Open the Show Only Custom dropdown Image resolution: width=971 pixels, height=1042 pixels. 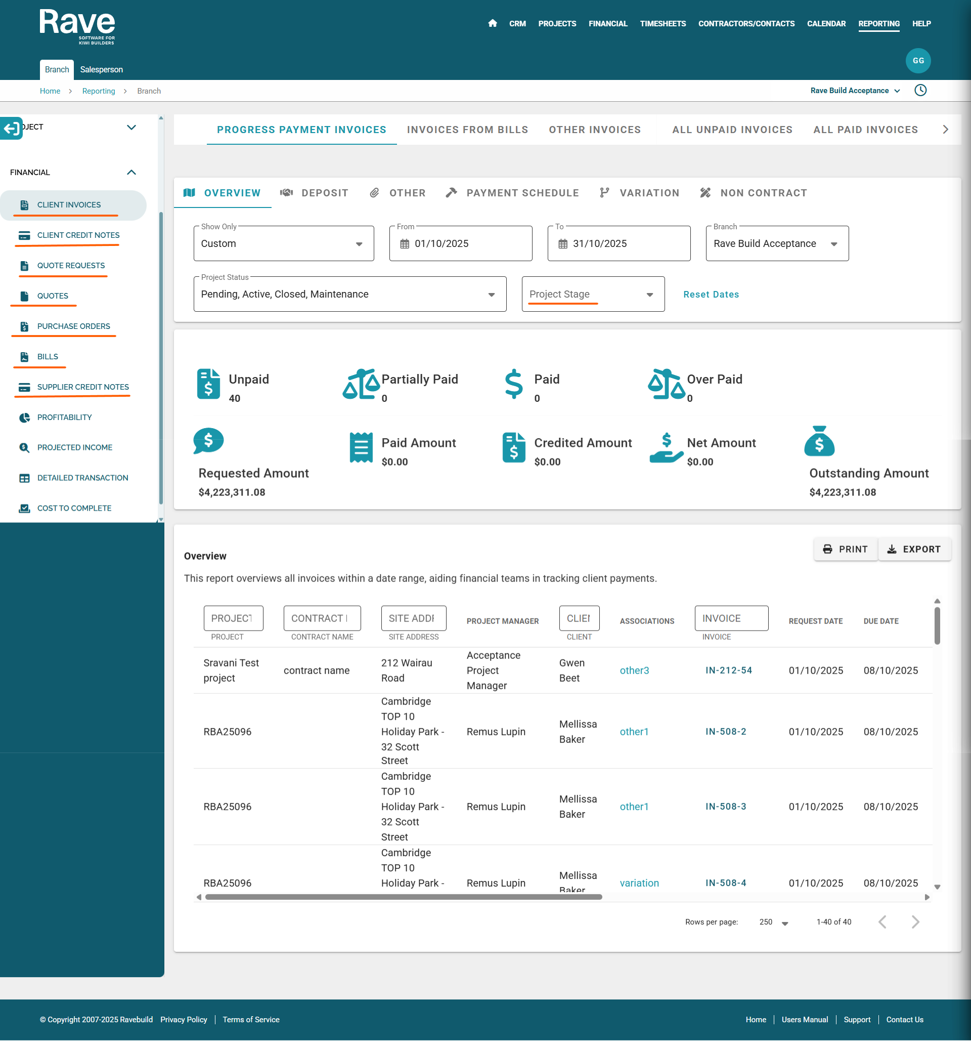[283, 244]
